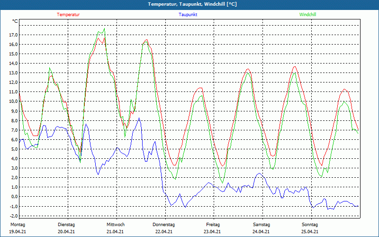Click the Donnerstag day label
379x237 pixels.
[163, 224]
